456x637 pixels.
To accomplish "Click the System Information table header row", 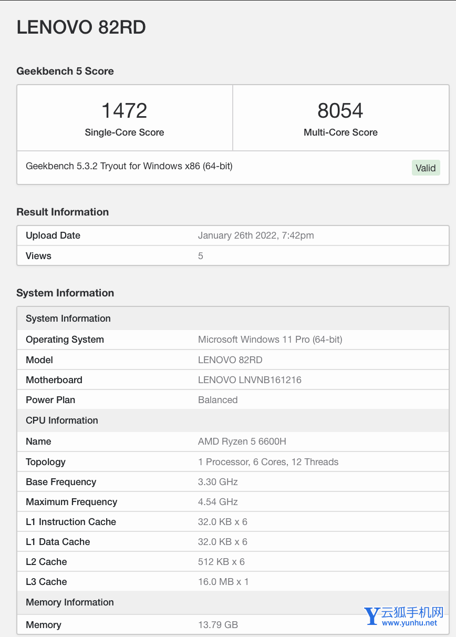I will coord(68,318).
